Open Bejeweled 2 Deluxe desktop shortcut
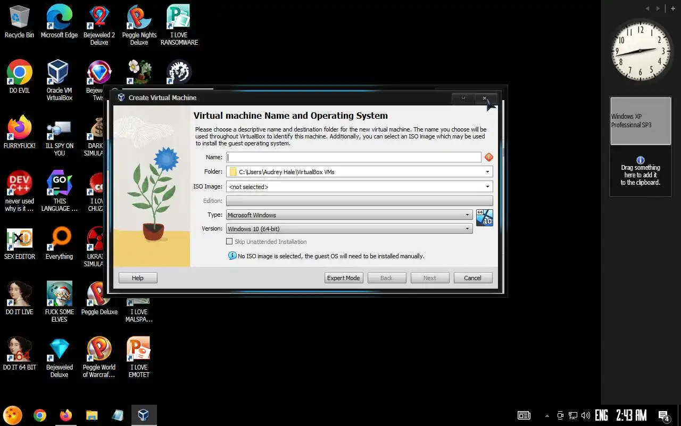Screen dimensions: 681x426 99,25
